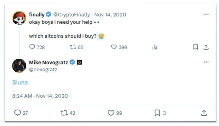Bookmark Mike Novogratz's $luna reply
219x126 pixels.
coord(157,113)
